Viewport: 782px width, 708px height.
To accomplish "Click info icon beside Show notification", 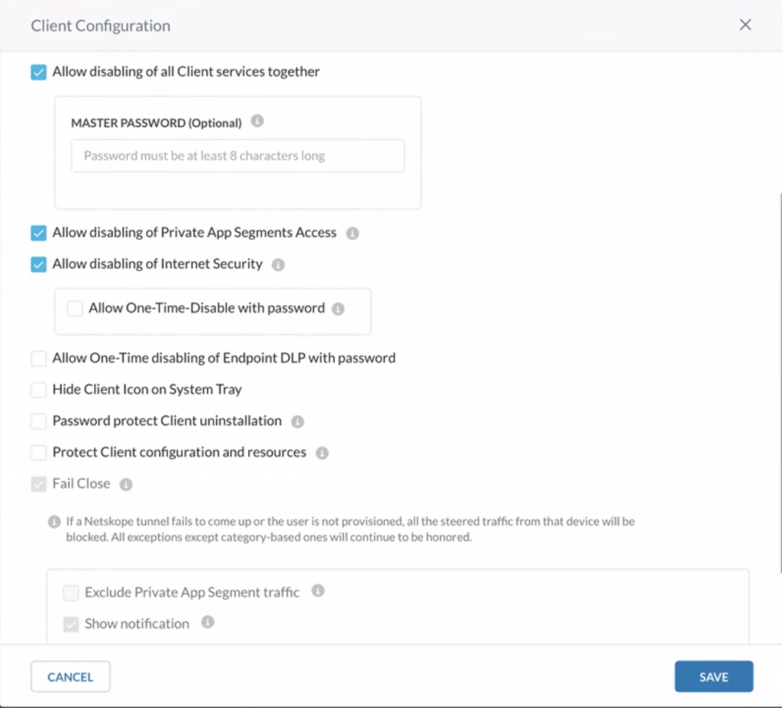I will pyautogui.click(x=208, y=623).
